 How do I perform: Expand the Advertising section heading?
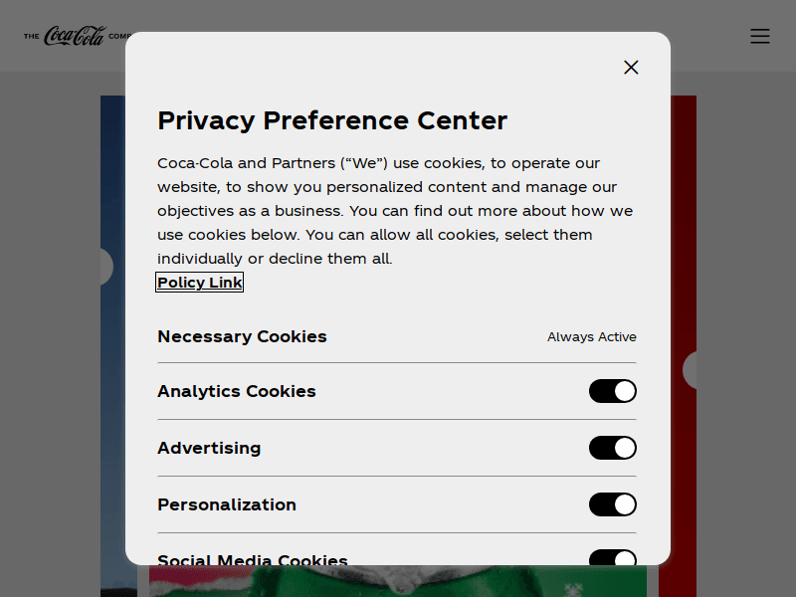click(x=209, y=448)
